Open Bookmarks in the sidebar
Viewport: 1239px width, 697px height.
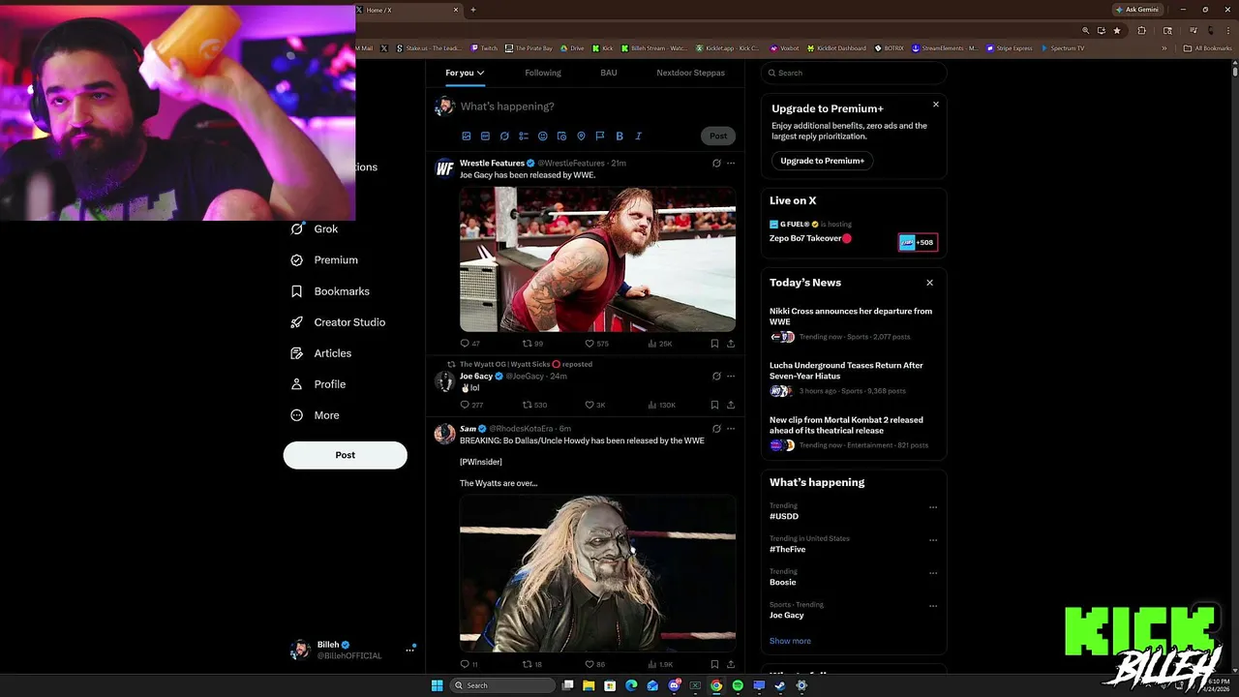point(330,291)
